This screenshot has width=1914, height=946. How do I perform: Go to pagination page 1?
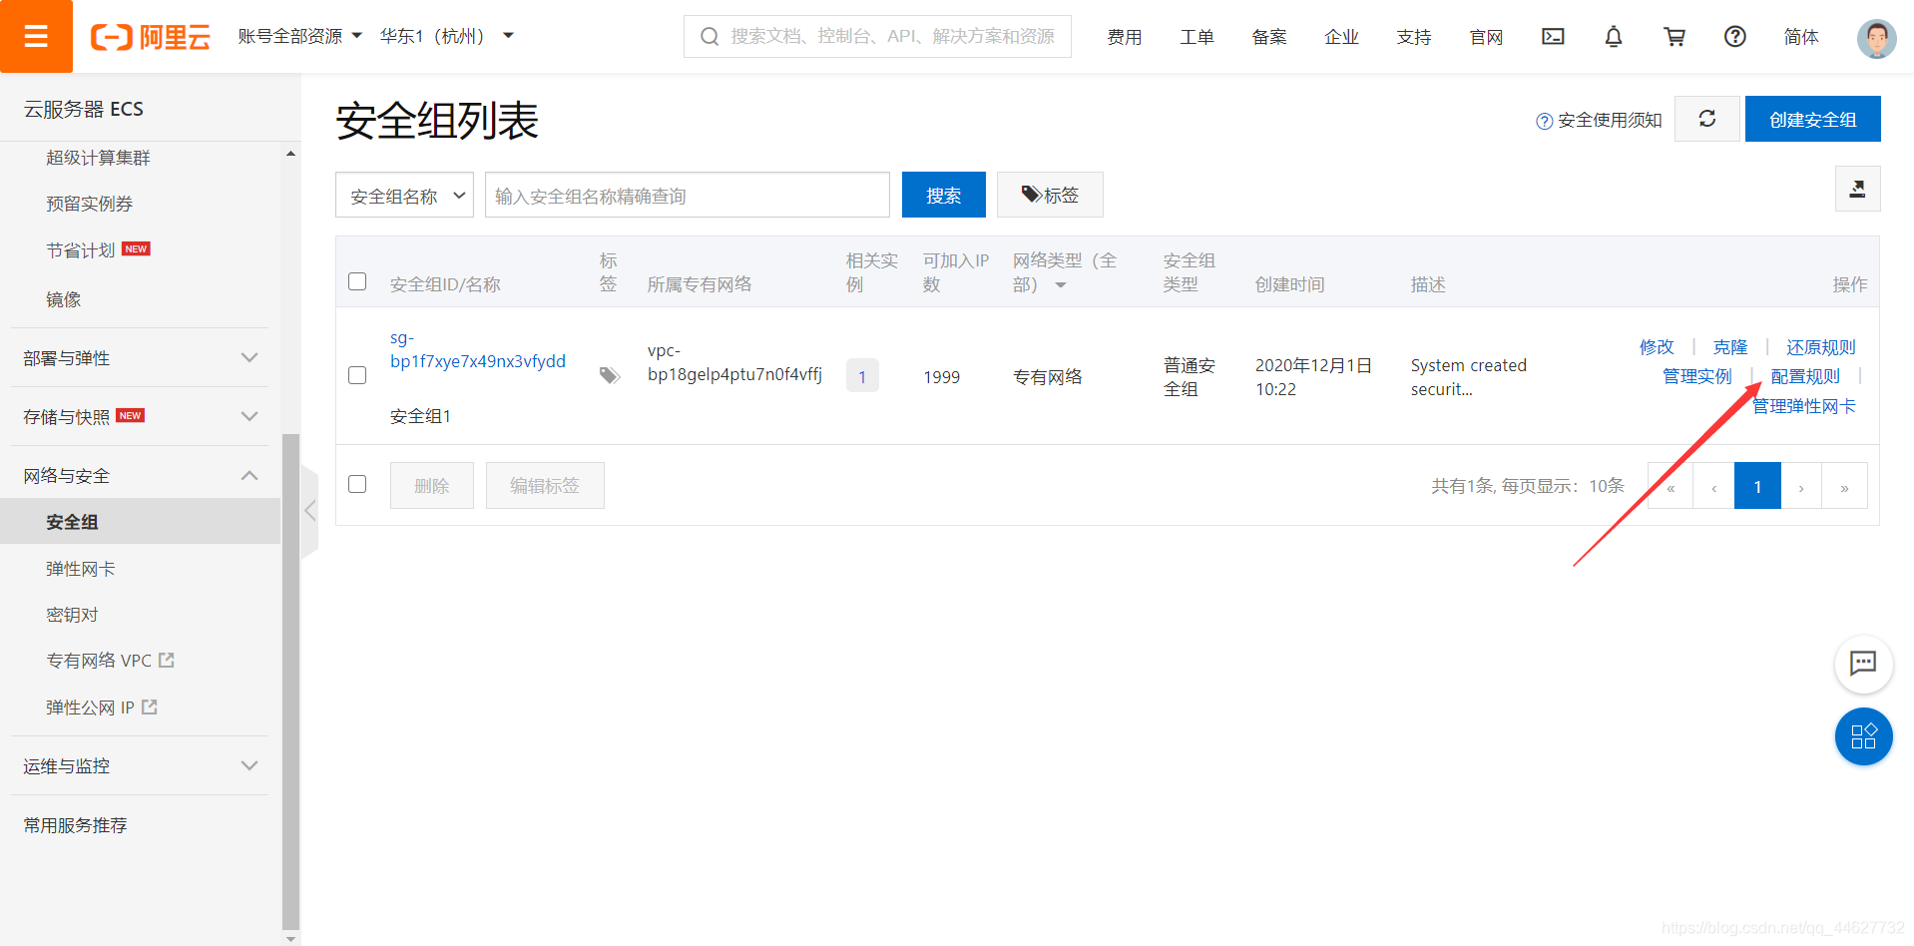[1757, 486]
